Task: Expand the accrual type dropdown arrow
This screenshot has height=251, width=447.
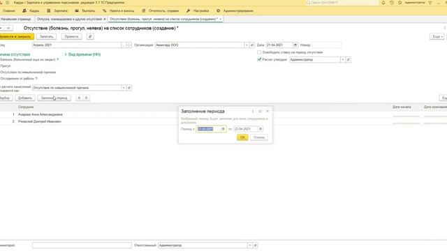Action: [124, 88]
